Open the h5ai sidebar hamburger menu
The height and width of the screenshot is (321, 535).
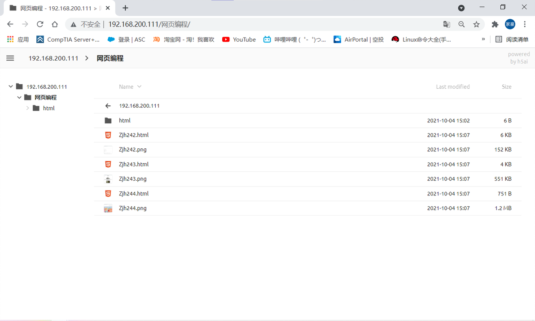[x=10, y=58]
